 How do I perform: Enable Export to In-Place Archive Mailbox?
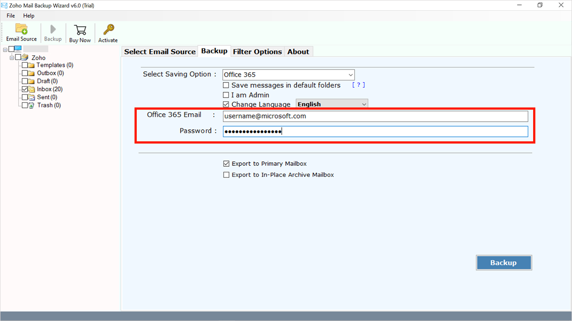[x=226, y=175]
